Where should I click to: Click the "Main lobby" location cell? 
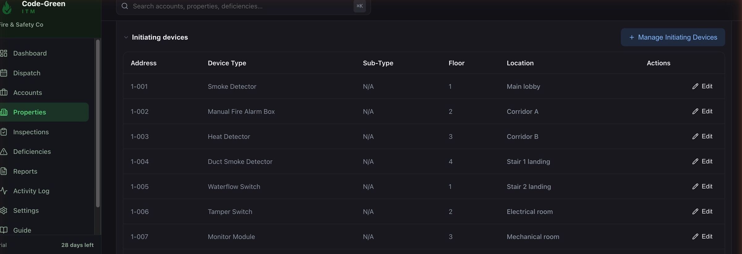(x=523, y=87)
